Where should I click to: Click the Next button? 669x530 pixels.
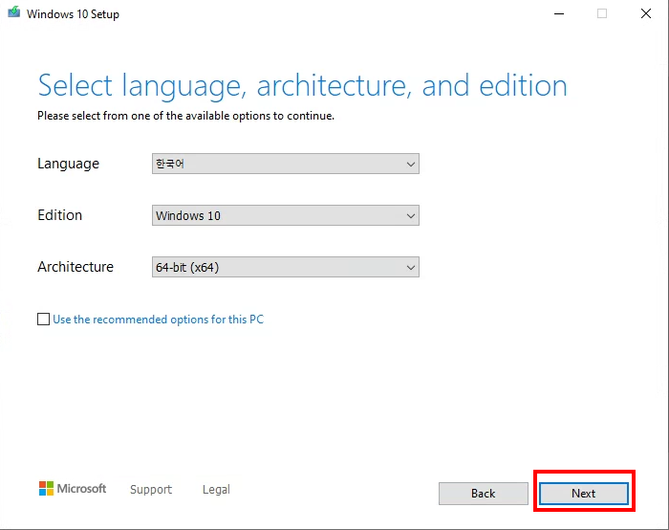click(584, 494)
